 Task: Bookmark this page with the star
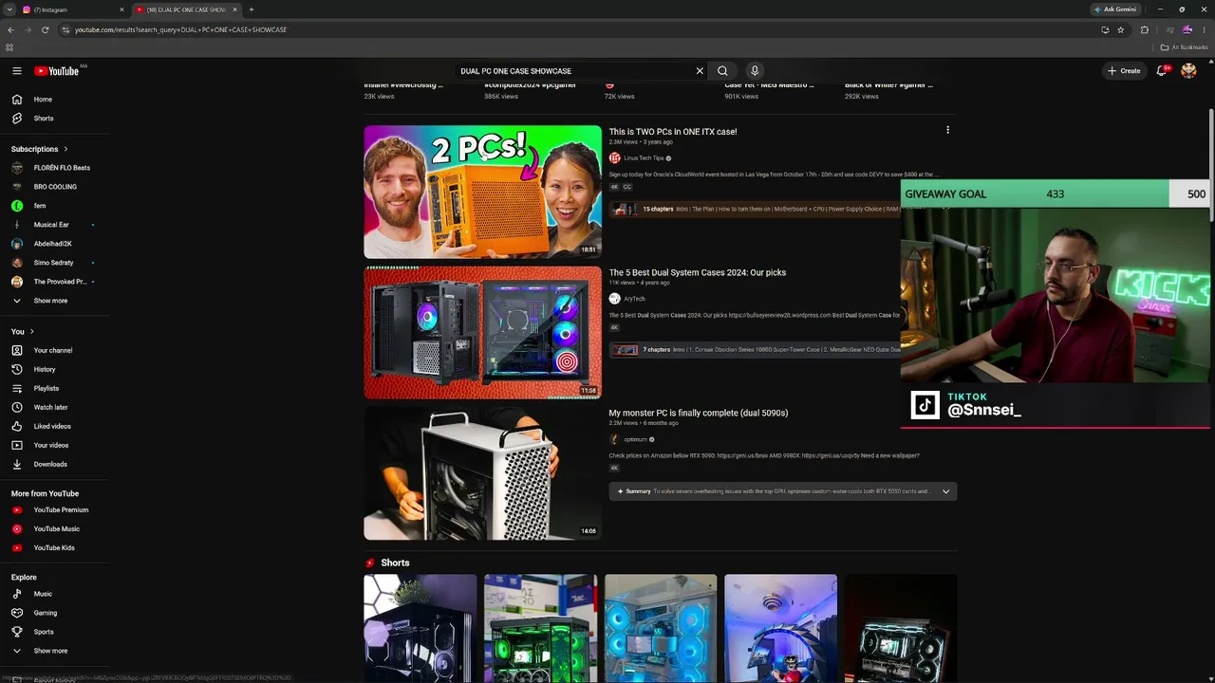1121,29
